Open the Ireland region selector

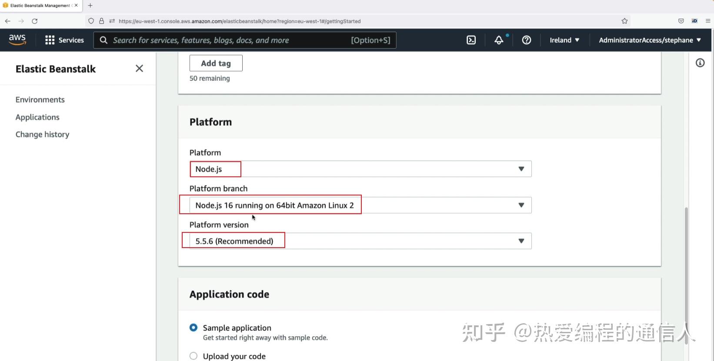coord(564,40)
